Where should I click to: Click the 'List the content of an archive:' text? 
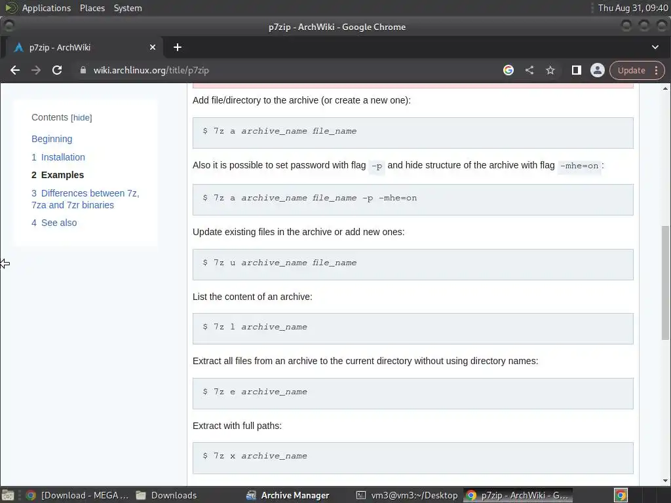pyautogui.click(x=252, y=297)
